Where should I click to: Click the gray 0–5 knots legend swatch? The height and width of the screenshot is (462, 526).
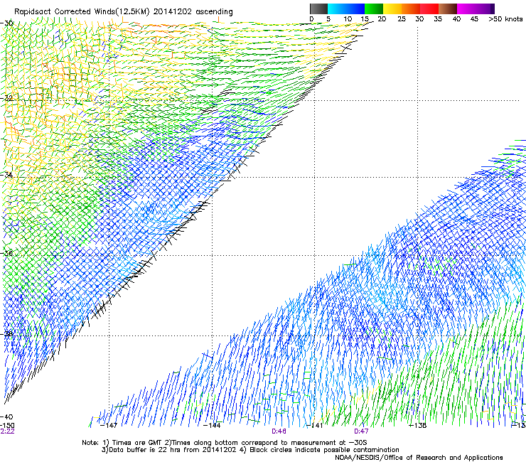pyautogui.click(x=318, y=9)
